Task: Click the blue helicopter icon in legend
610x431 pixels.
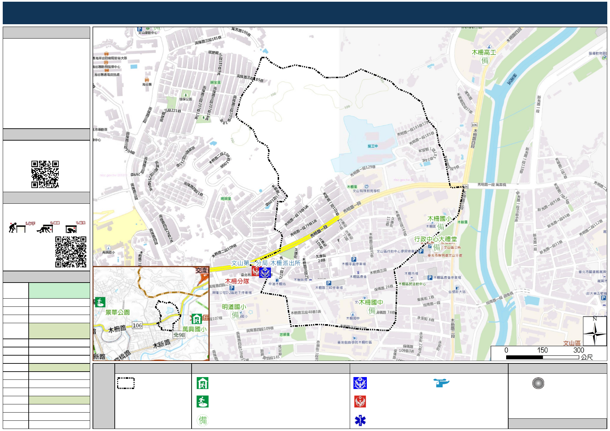Action: pos(441,383)
